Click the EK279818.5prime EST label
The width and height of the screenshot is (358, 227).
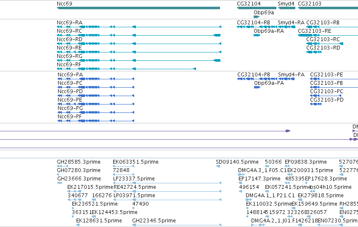pos(321,196)
